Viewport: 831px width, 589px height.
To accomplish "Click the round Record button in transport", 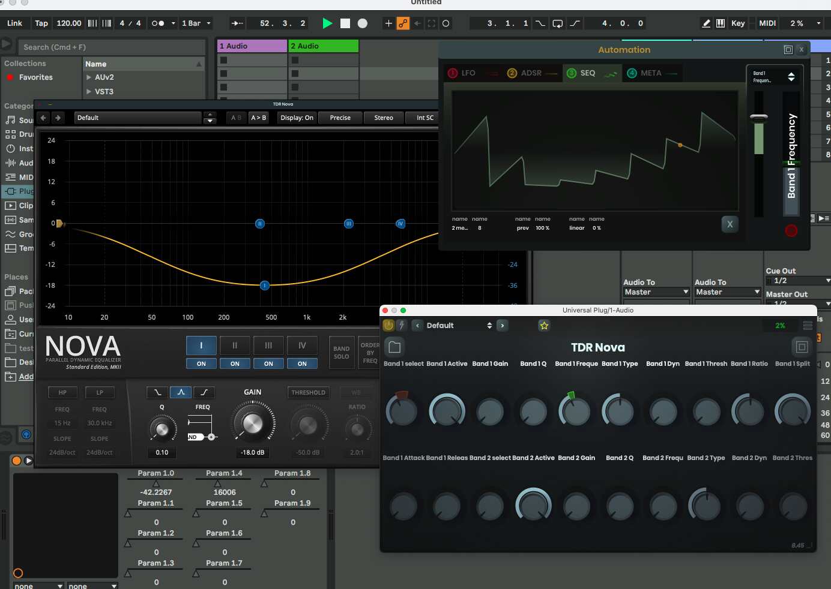I will pyautogui.click(x=363, y=23).
